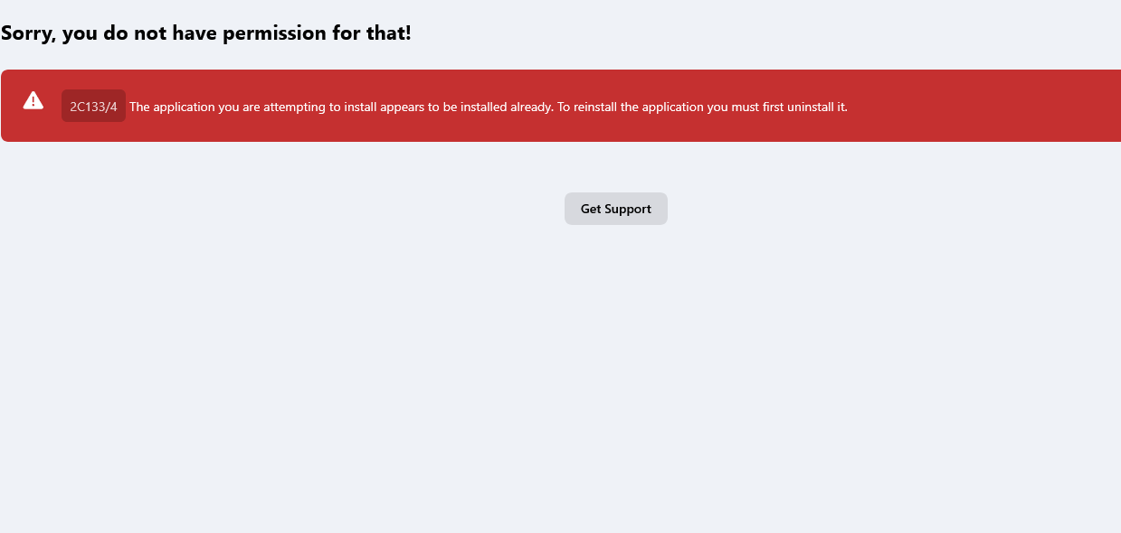Click the exclamation mark inside the warning triangle
The height and width of the screenshot is (533, 1121).
33,101
